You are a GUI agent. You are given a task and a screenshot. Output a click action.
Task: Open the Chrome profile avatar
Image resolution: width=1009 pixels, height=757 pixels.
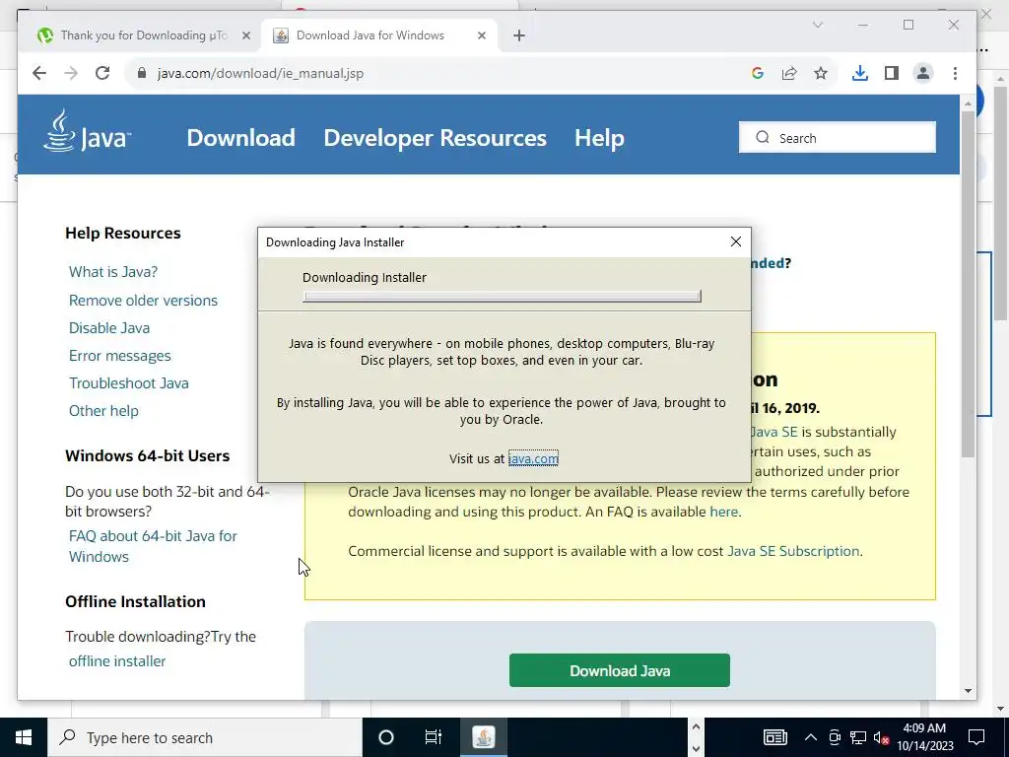[x=922, y=73]
